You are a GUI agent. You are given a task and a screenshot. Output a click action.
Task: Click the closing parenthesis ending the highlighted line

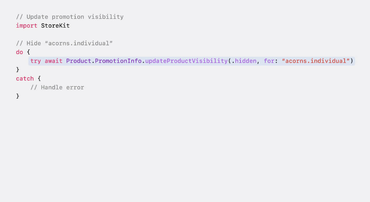(x=352, y=61)
